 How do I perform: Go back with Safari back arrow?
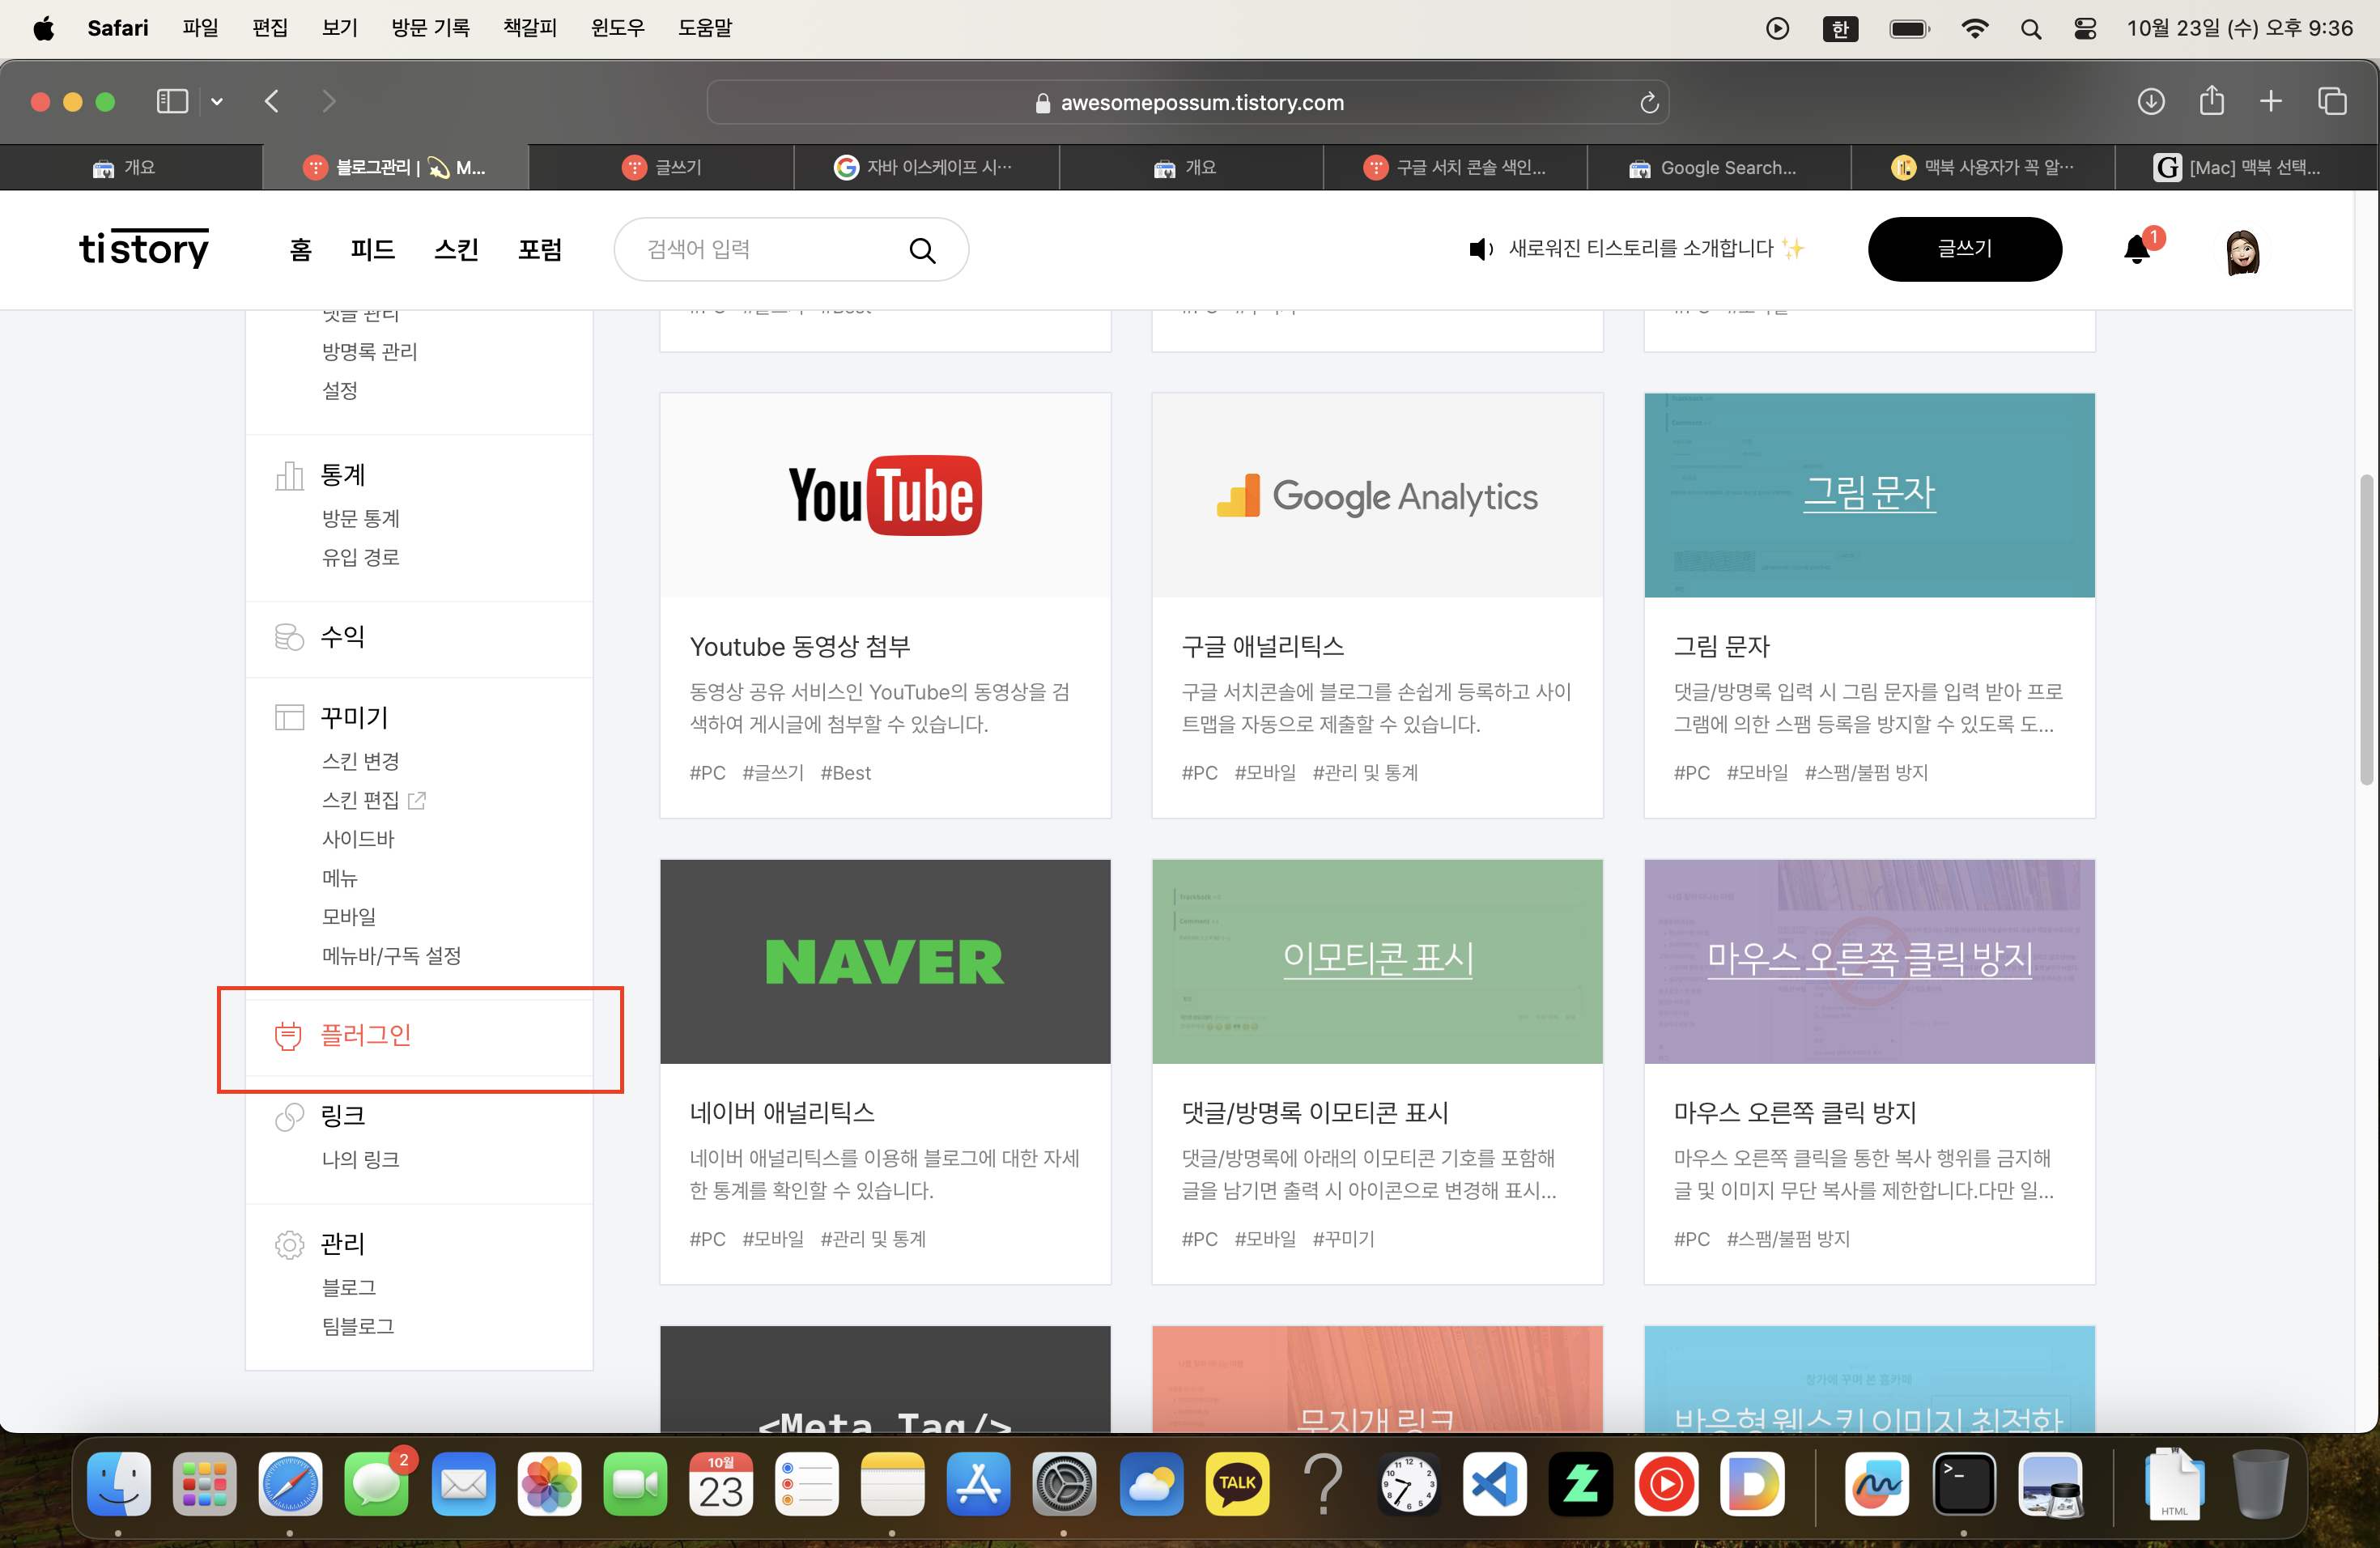tap(272, 101)
